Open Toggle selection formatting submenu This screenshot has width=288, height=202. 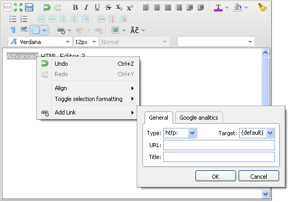pyautogui.click(x=88, y=99)
